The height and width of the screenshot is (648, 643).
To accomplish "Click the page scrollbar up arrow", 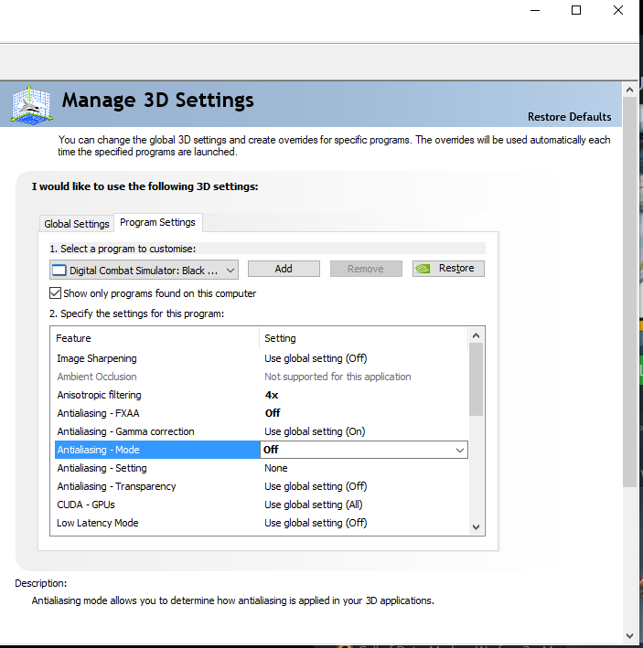I will pyautogui.click(x=629, y=90).
